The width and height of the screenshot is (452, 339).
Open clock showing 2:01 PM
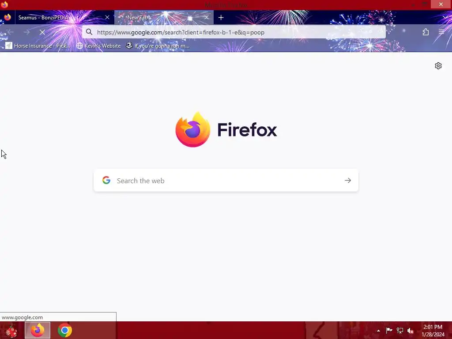433,331
